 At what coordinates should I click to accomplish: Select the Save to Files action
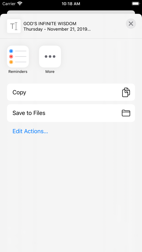click(71, 113)
